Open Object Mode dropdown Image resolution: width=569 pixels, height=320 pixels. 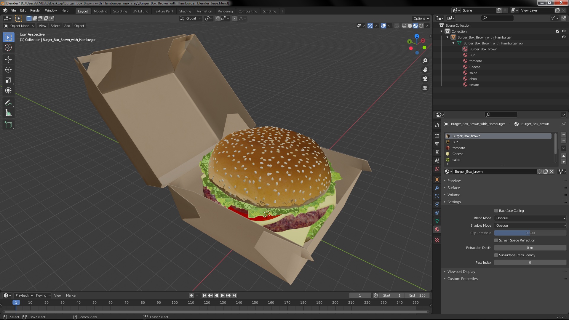pyautogui.click(x=19, y=26)
